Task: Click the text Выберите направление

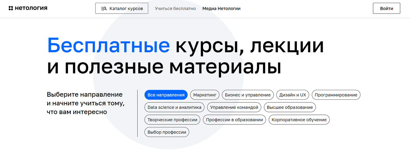Action: click(85, 94)
